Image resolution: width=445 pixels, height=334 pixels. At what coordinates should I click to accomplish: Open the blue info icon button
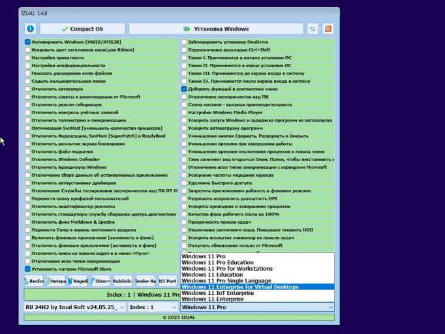31,29
